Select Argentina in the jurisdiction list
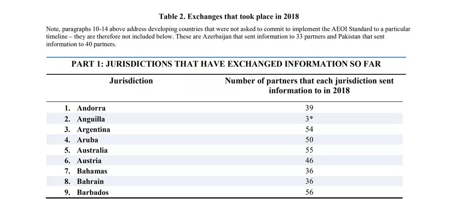This screenshot has width=460, height=199. click(x=93, y=129)
